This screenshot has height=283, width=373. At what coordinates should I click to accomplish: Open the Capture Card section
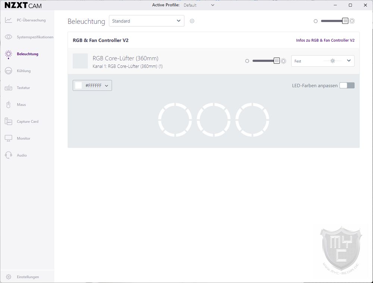(x=27, y=122)
